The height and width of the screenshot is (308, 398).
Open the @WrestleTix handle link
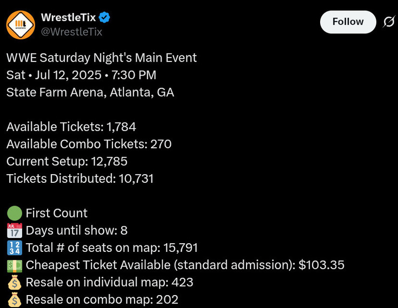tap(71, 32)
